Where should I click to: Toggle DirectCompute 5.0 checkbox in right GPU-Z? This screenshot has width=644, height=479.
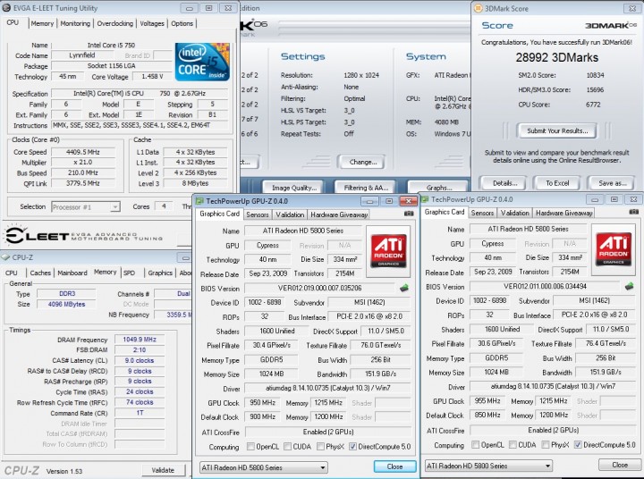click(578, 445)
